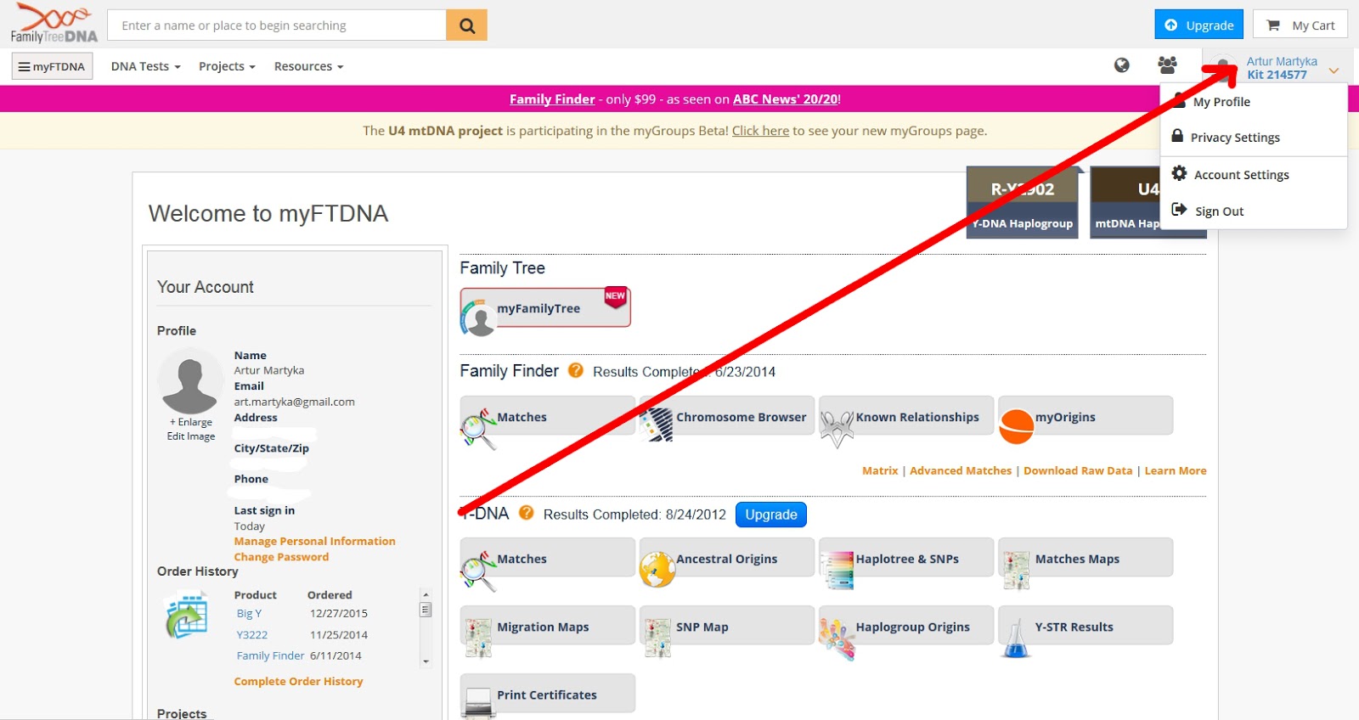Click the Family Finder help question icon

(x=576, y=370)
